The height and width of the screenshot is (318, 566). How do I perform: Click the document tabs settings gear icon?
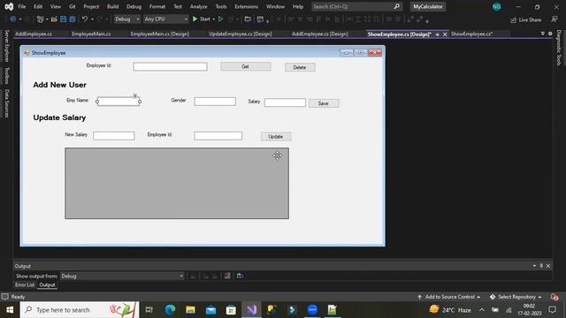click(550, 34)
